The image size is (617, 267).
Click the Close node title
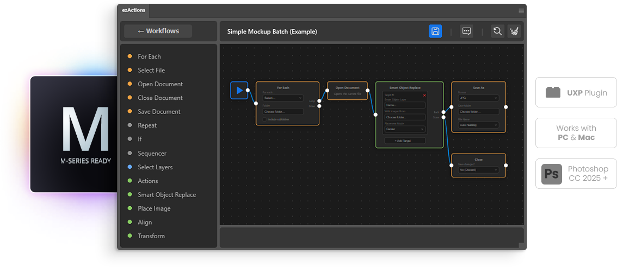tap(478, 160)
